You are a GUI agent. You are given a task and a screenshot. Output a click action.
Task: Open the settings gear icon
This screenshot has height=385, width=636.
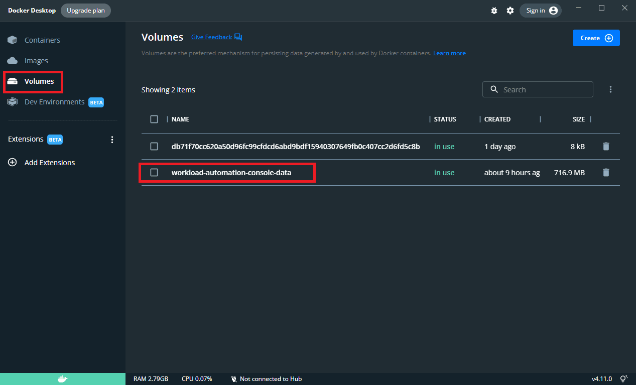(x=510, y=11)
